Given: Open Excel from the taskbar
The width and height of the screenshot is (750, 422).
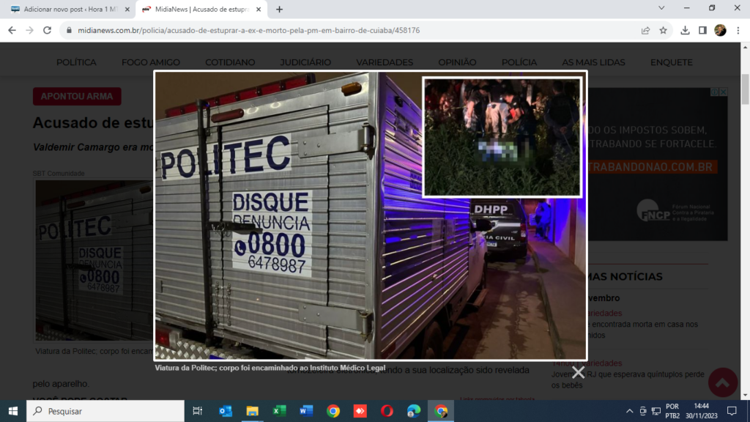Looking at the screenshot, I should tap(279, 411).
